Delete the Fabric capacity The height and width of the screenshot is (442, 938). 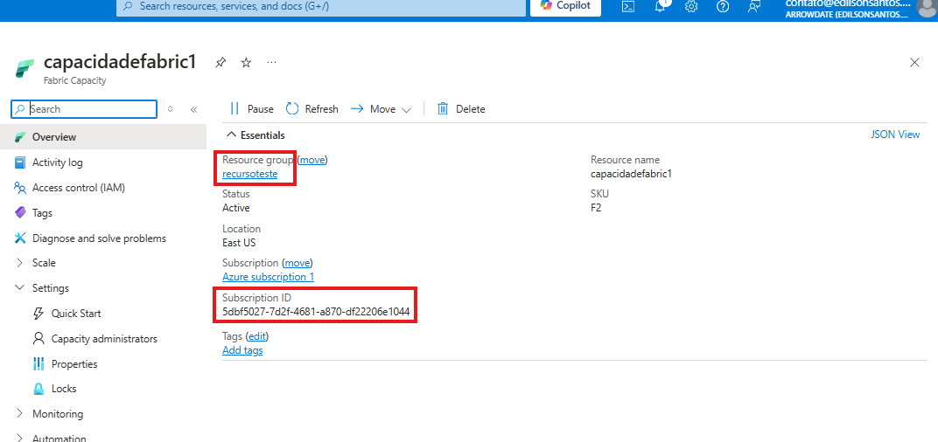[461, 109]
